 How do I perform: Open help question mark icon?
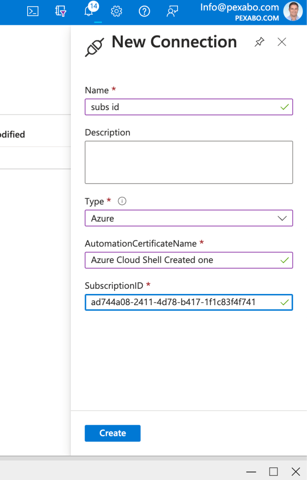pos(144,11)
